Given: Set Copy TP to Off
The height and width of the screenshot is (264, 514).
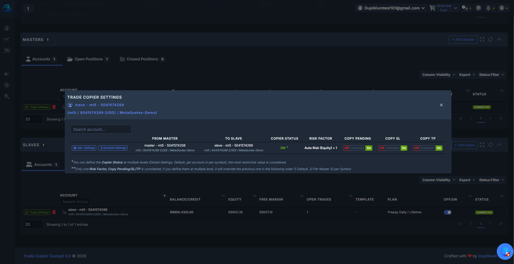Looking at the screenshot, I should (x=417, y=148).
